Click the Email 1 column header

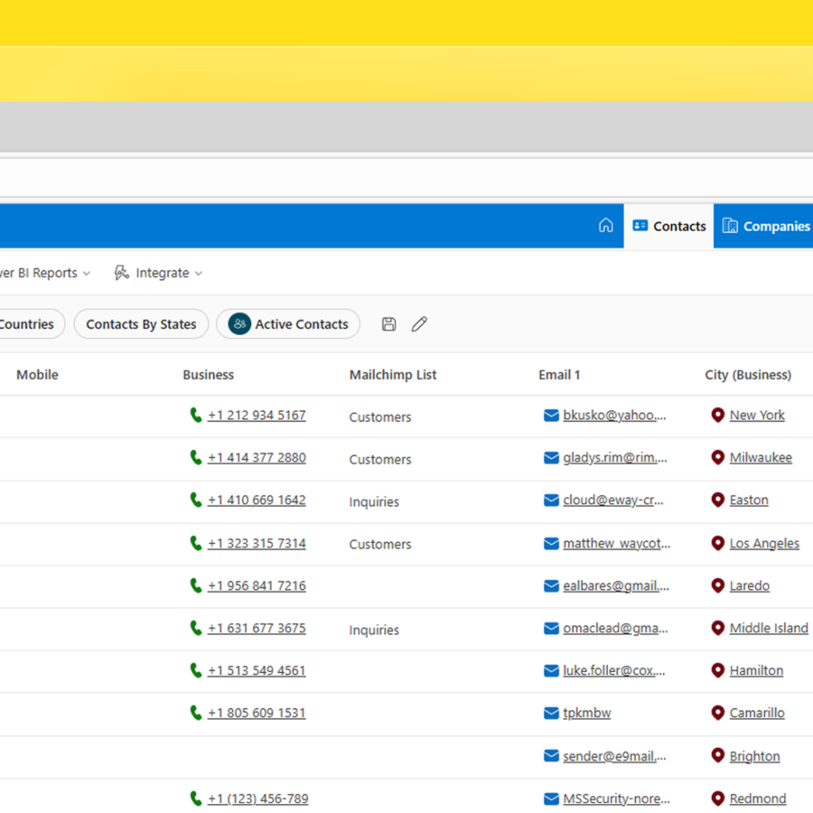coord(559,375)
